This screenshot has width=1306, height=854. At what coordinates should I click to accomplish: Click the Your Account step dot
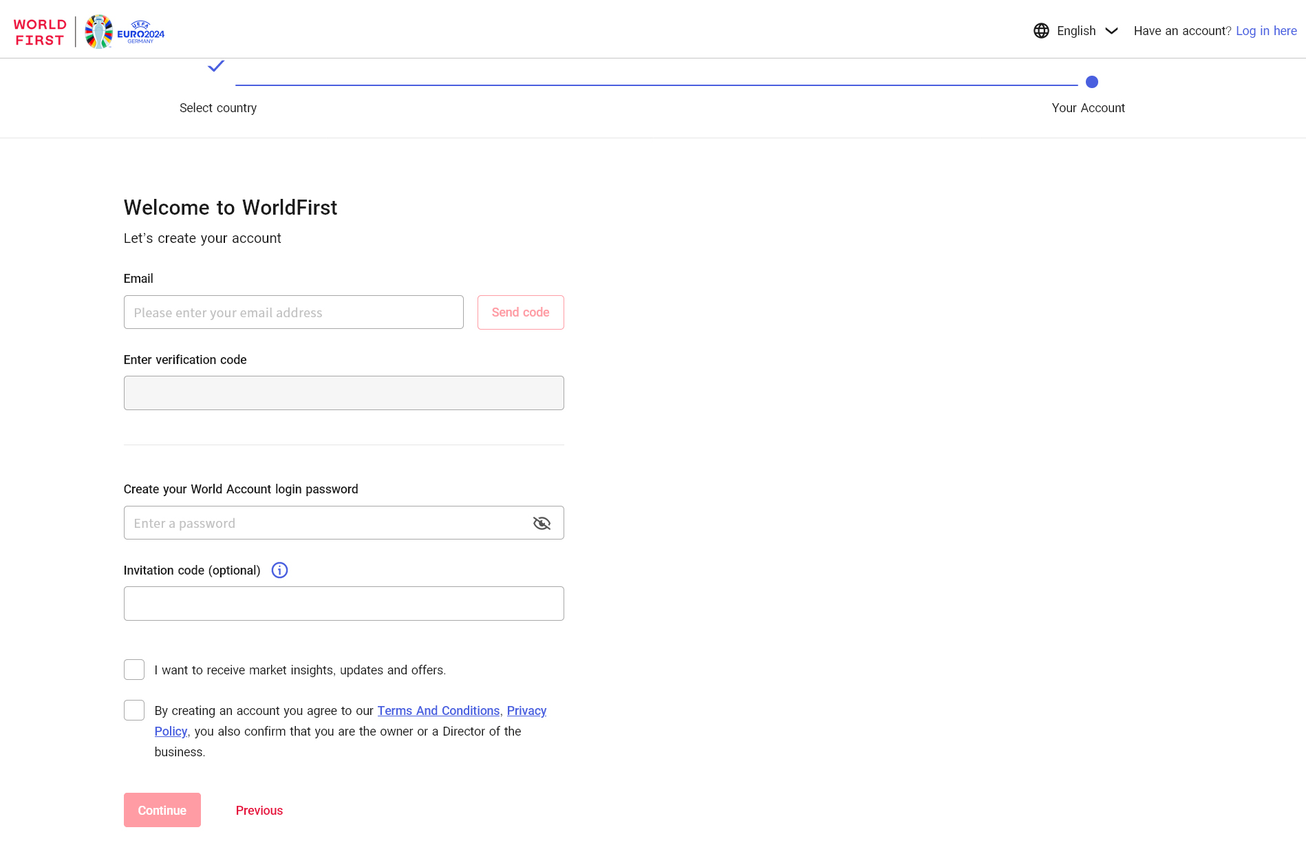click(x=1091, y=82)
